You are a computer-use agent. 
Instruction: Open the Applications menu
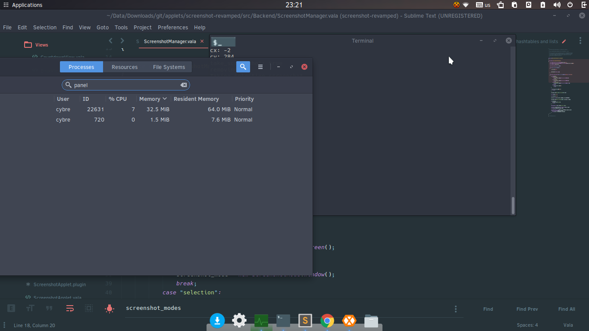coord(23,5)
